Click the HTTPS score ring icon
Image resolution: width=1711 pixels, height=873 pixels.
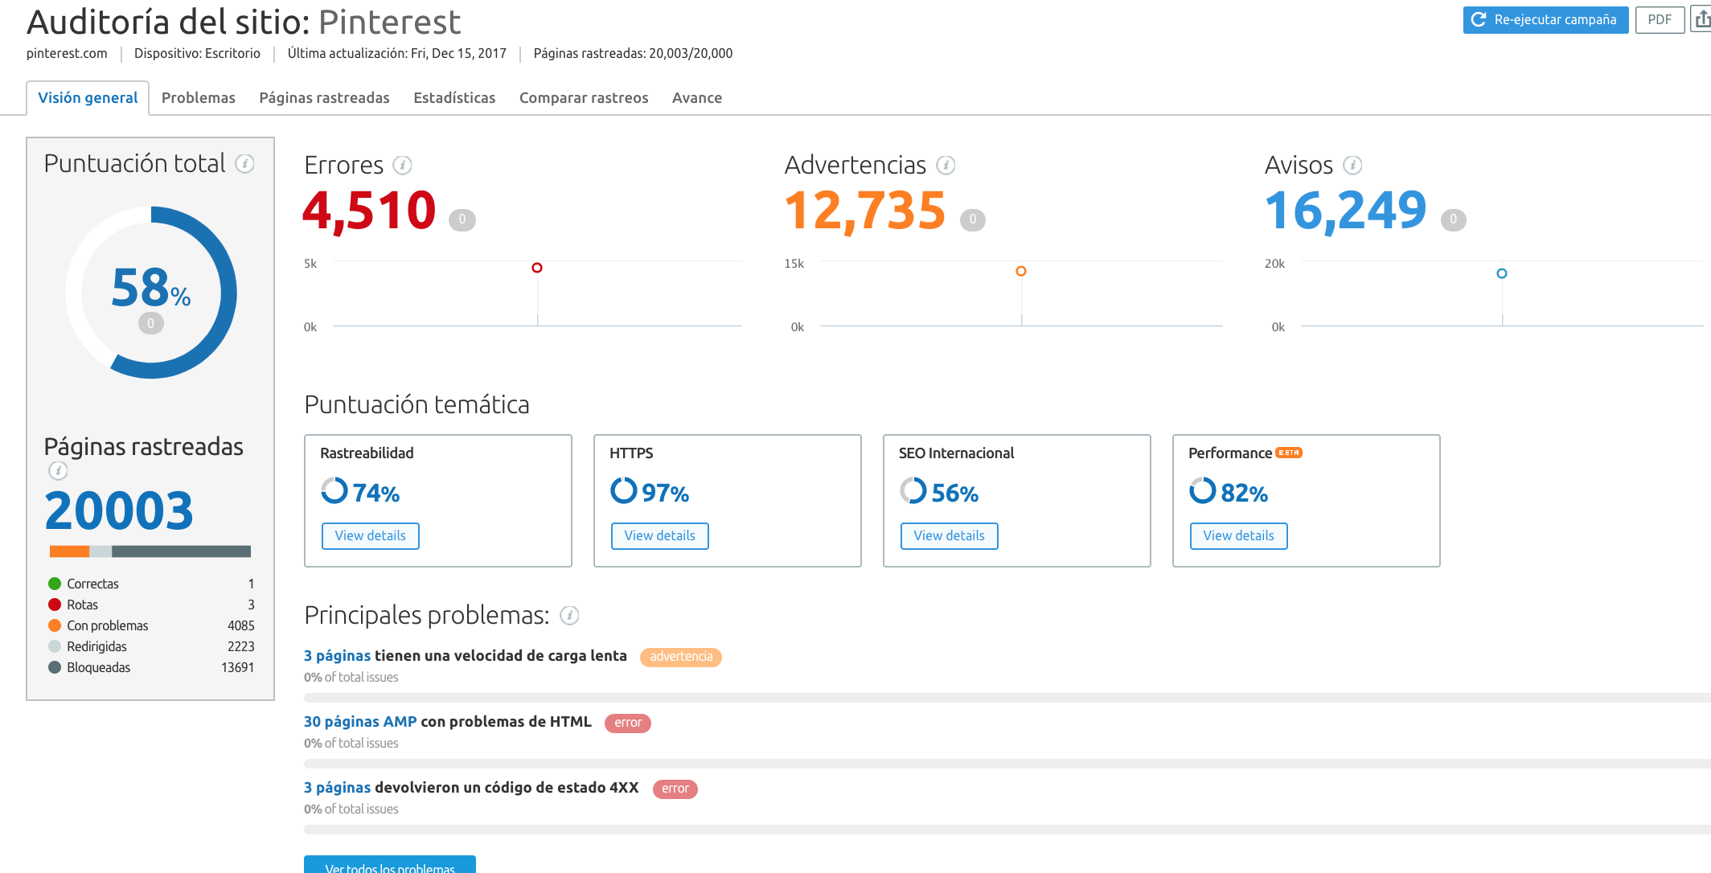click(x=624, y=490)
